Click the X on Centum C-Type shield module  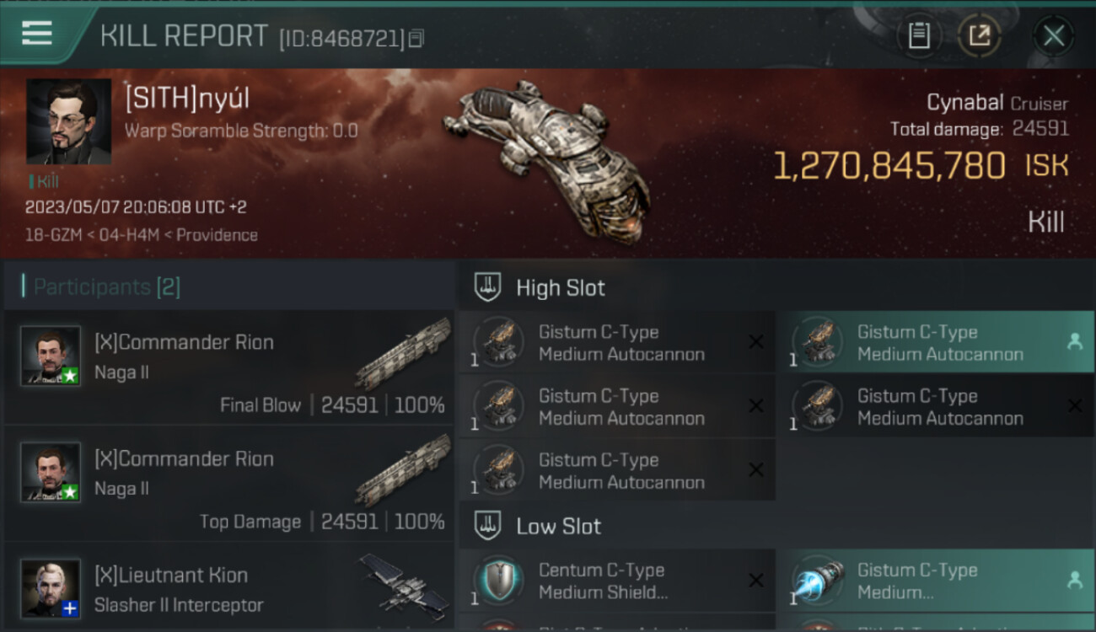point(756,580)
